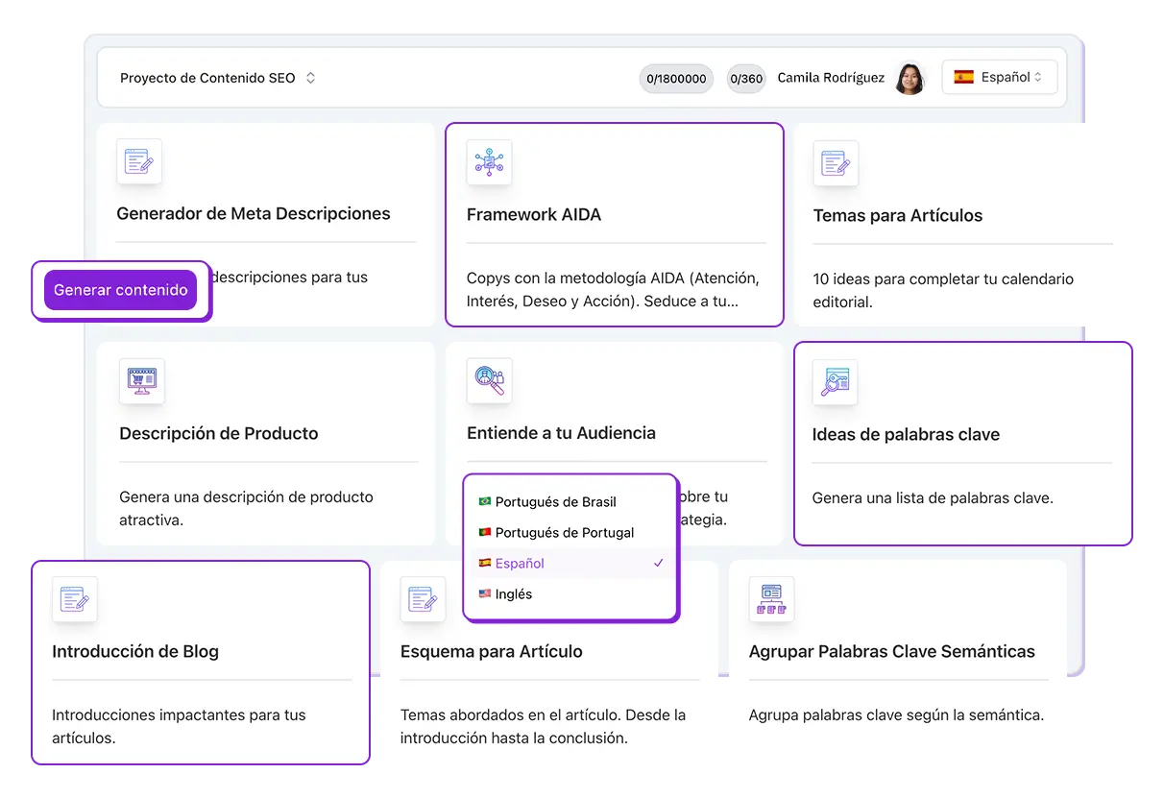Select Inglés from the language list

tap(513, 594)
